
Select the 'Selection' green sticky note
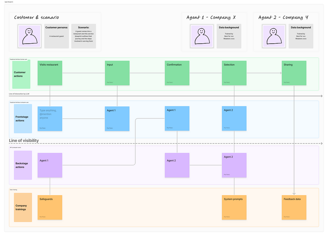pos(234,73)
